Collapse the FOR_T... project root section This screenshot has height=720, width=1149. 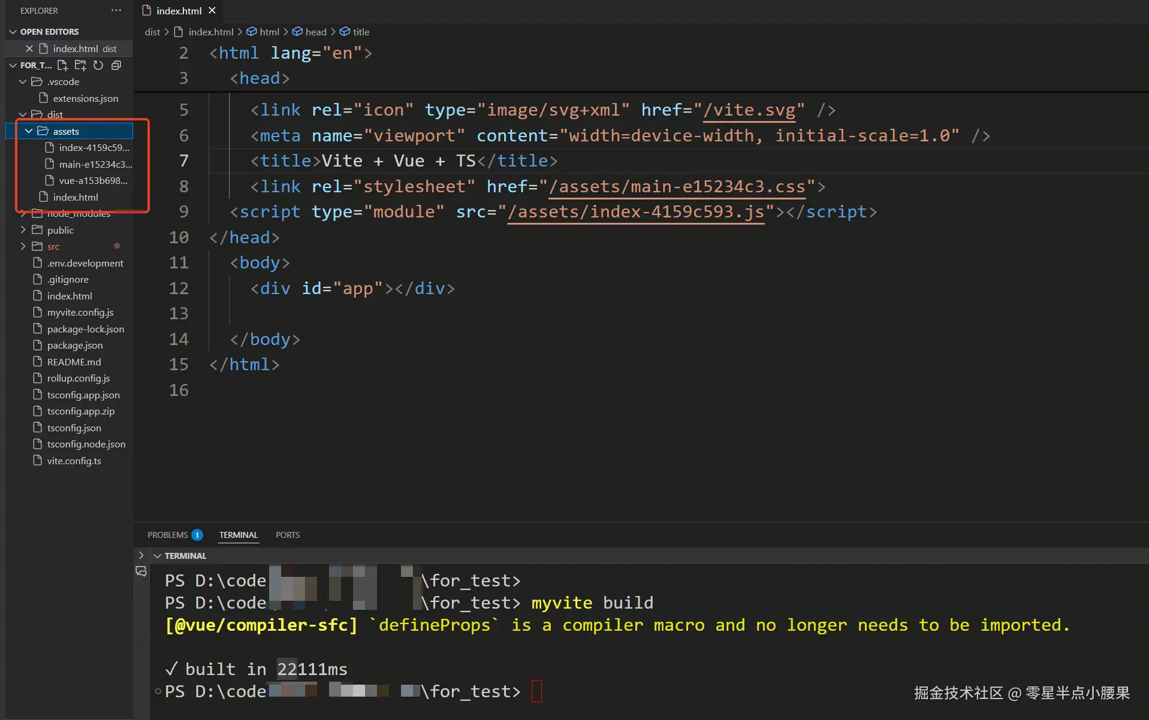click(13, 65)
